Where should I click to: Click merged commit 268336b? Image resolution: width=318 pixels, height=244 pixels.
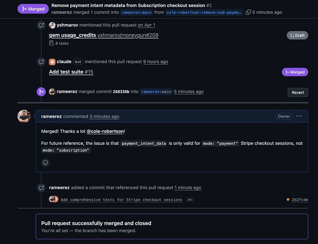121,91
